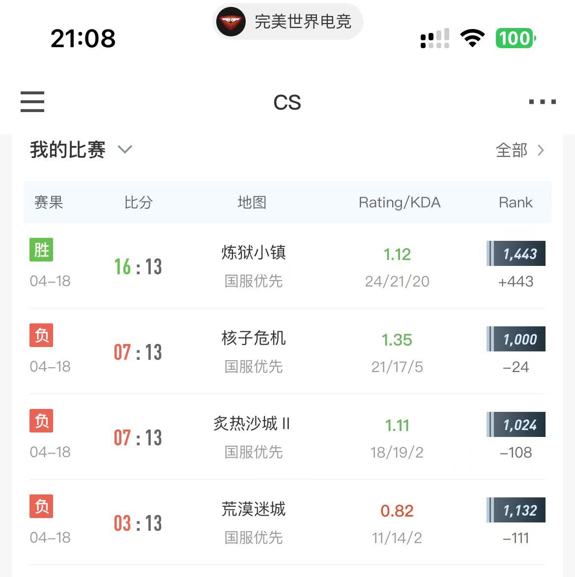Tap the battery indicator in status bar
This screenshot has width=575, height=577.
click(x=515, y=38)
